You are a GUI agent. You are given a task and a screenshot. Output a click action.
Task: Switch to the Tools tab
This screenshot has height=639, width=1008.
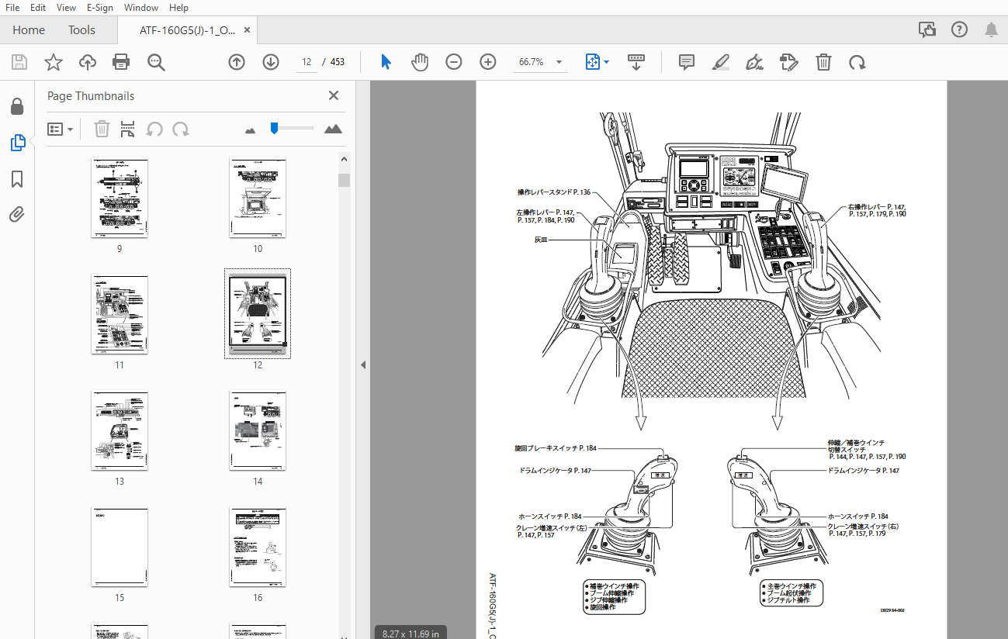tap(81, 30)
